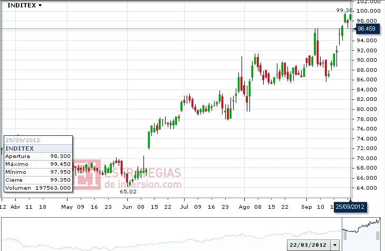Select the Cierre 99.350 row
The width and height of the screenshot is (385, 251).
(38, 180)
